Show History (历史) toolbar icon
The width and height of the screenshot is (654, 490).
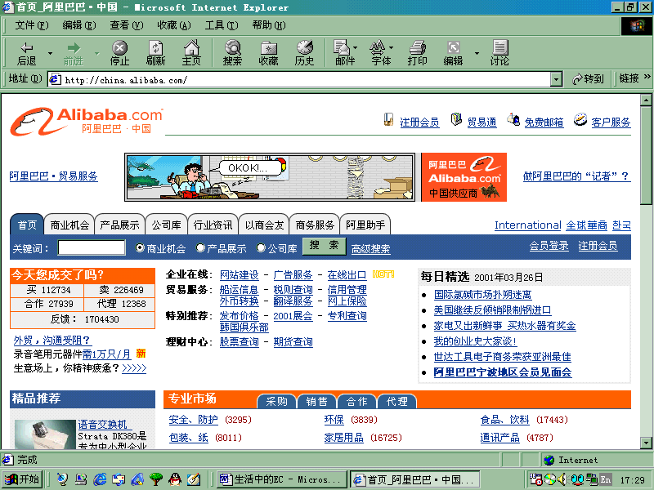pos(304,53)
